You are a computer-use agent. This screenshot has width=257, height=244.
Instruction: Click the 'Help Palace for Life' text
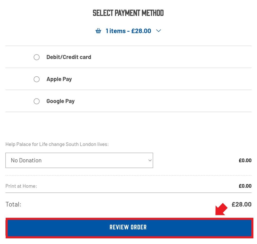[57, 144]
